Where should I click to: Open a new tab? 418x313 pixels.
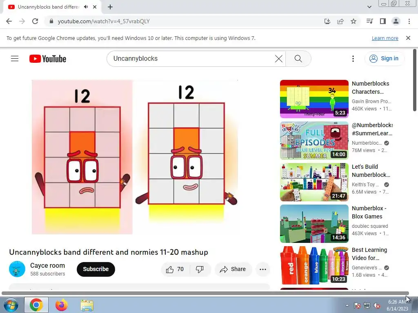[110, 7]
